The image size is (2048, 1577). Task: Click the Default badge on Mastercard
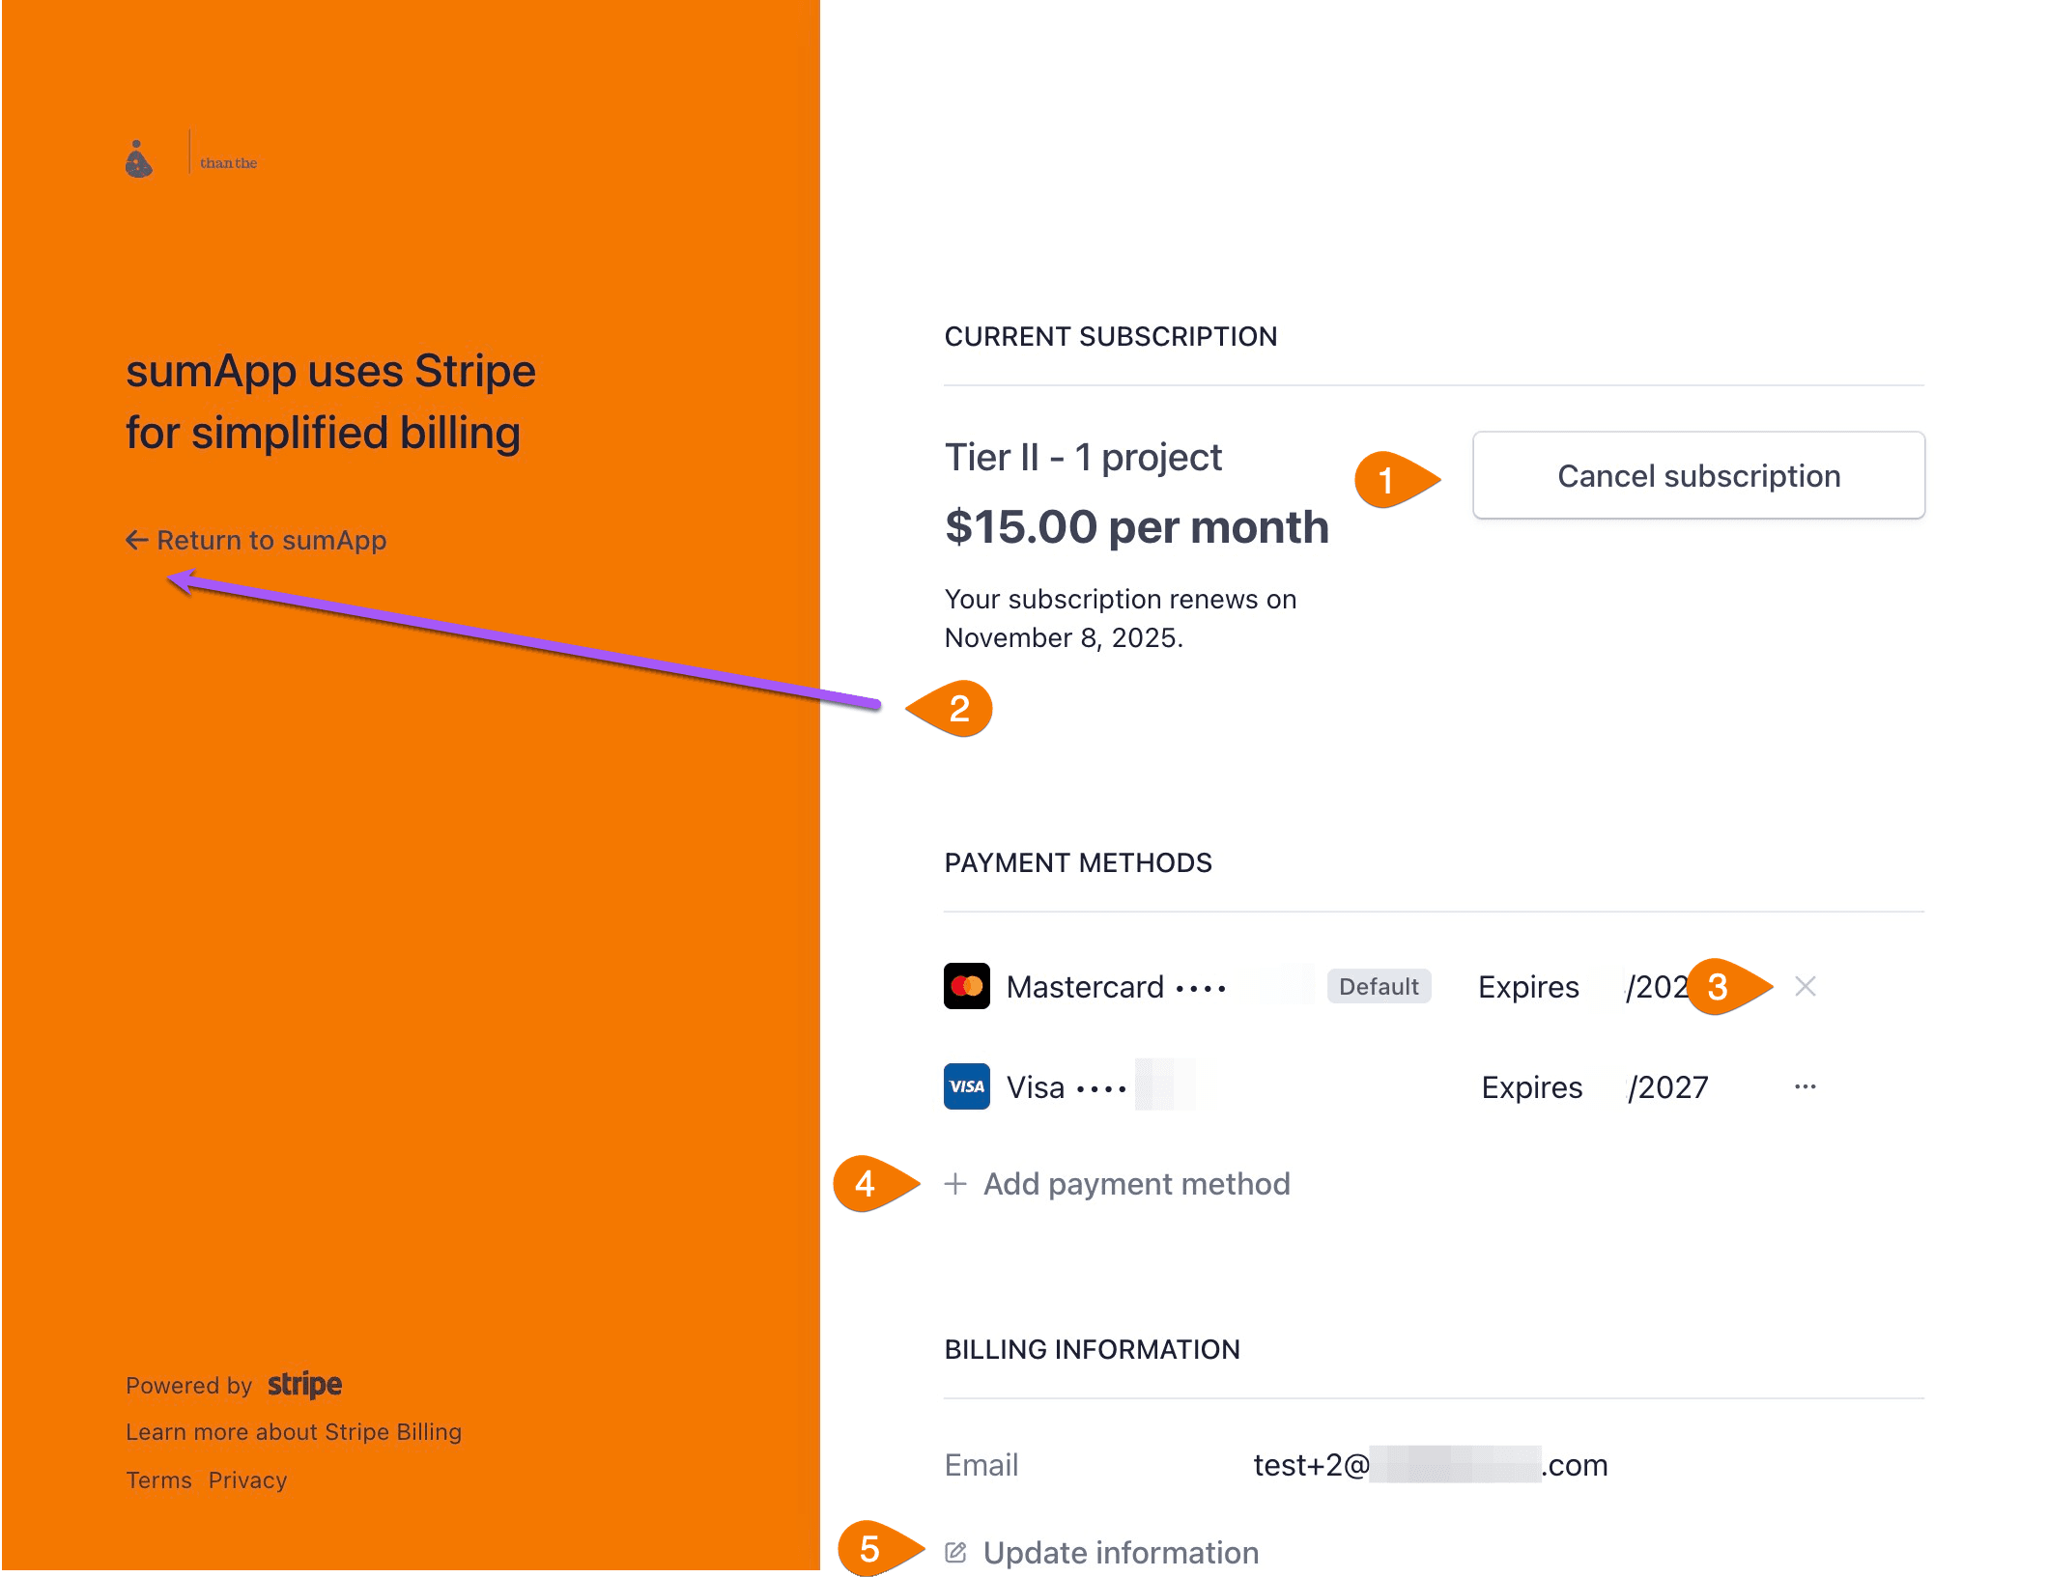[1379, 986]
